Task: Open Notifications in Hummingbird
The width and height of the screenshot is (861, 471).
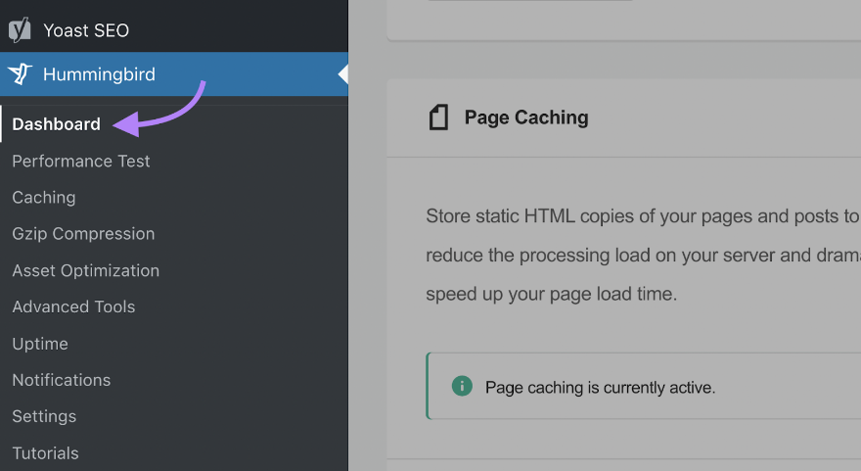Action: (62, 380)
